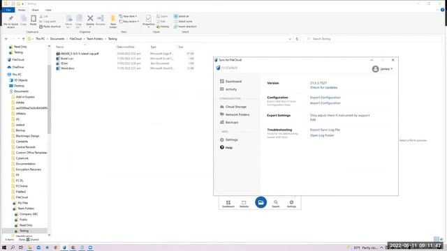This screenshot has width=447, height=251.
Task: Click the Dashboard icon in the mini bar
Action: click(x=228, y=204)
